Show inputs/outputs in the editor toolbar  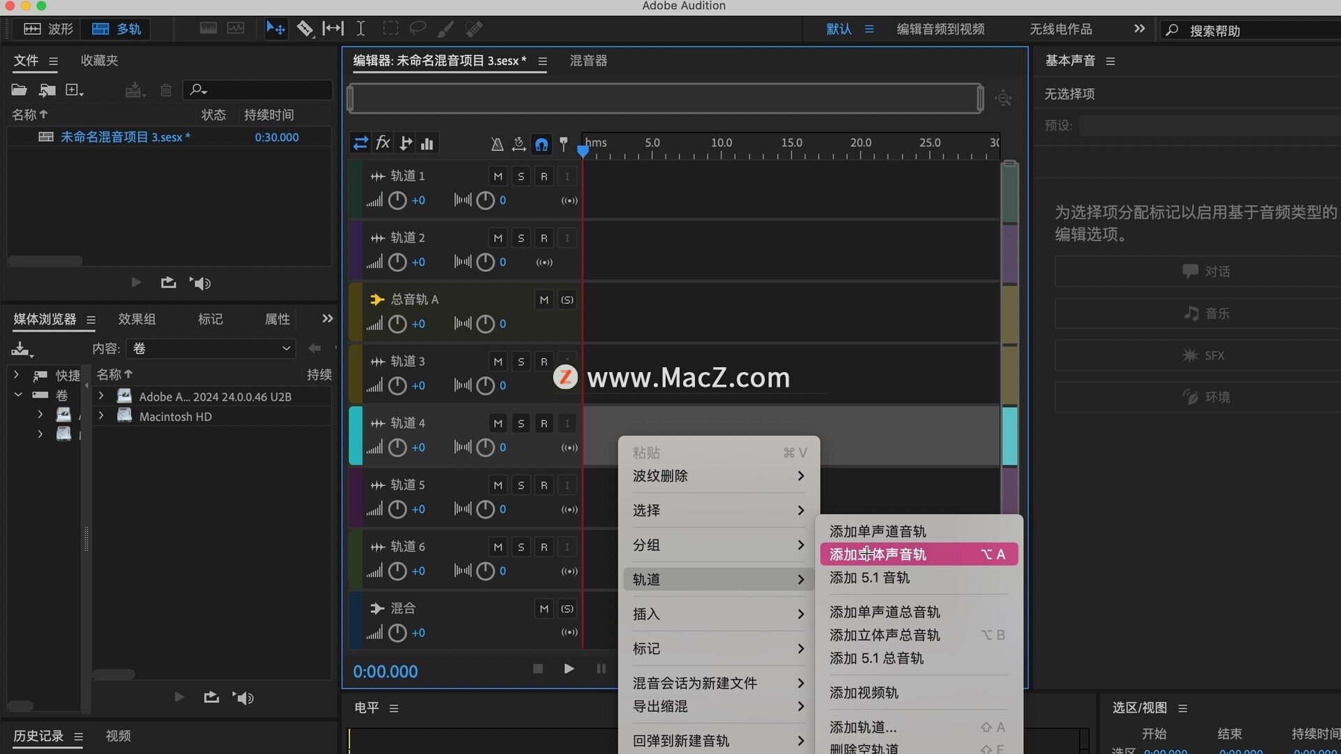[360, 144]
